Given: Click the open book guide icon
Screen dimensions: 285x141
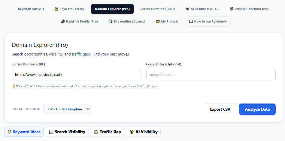Looking at the screenshot, I should (191, 21).
